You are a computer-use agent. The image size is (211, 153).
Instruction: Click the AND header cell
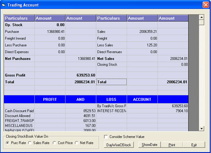[x=81, y=99]
